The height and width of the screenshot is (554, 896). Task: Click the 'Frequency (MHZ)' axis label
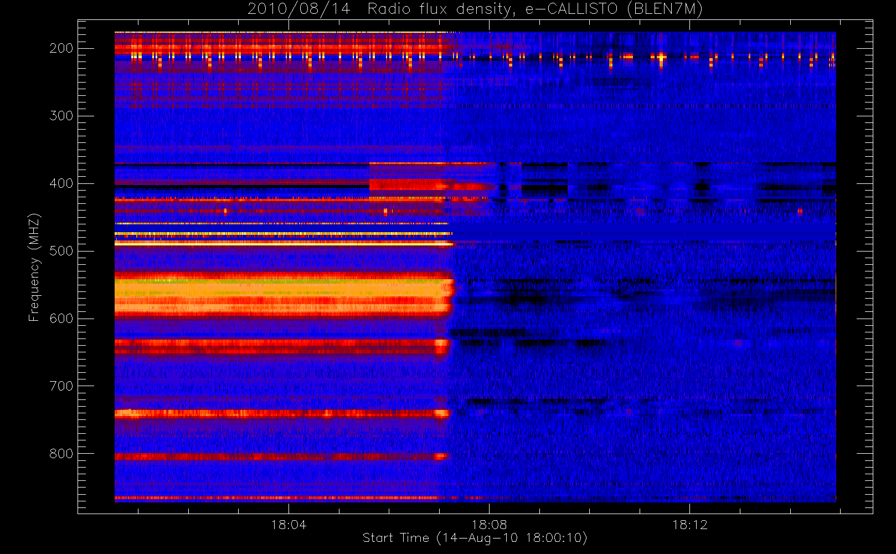click(x=34, y=267)
